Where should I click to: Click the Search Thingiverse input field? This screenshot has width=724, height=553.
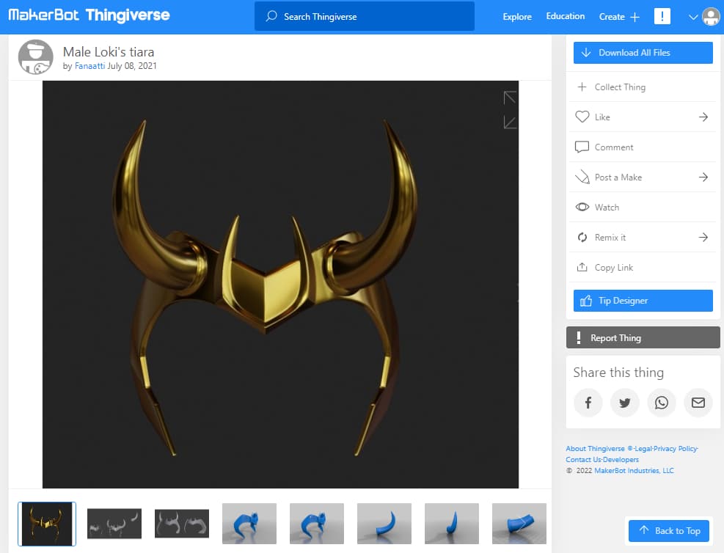point(365,17)
